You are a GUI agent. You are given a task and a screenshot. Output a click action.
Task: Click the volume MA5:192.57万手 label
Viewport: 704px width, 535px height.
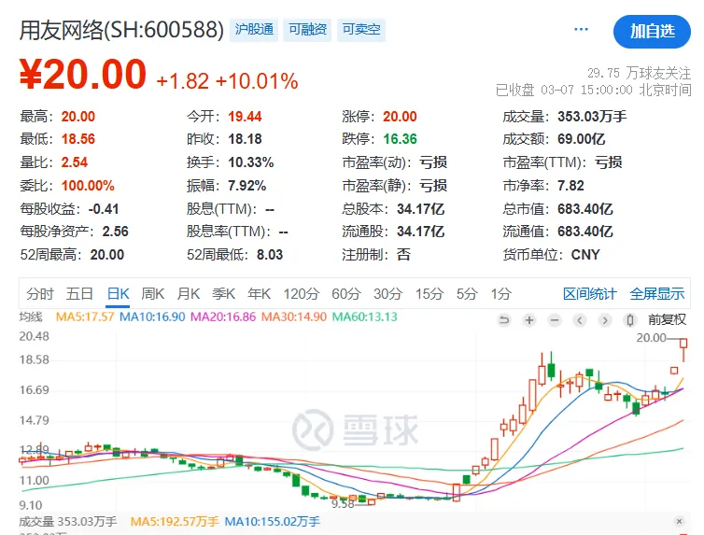175,522
